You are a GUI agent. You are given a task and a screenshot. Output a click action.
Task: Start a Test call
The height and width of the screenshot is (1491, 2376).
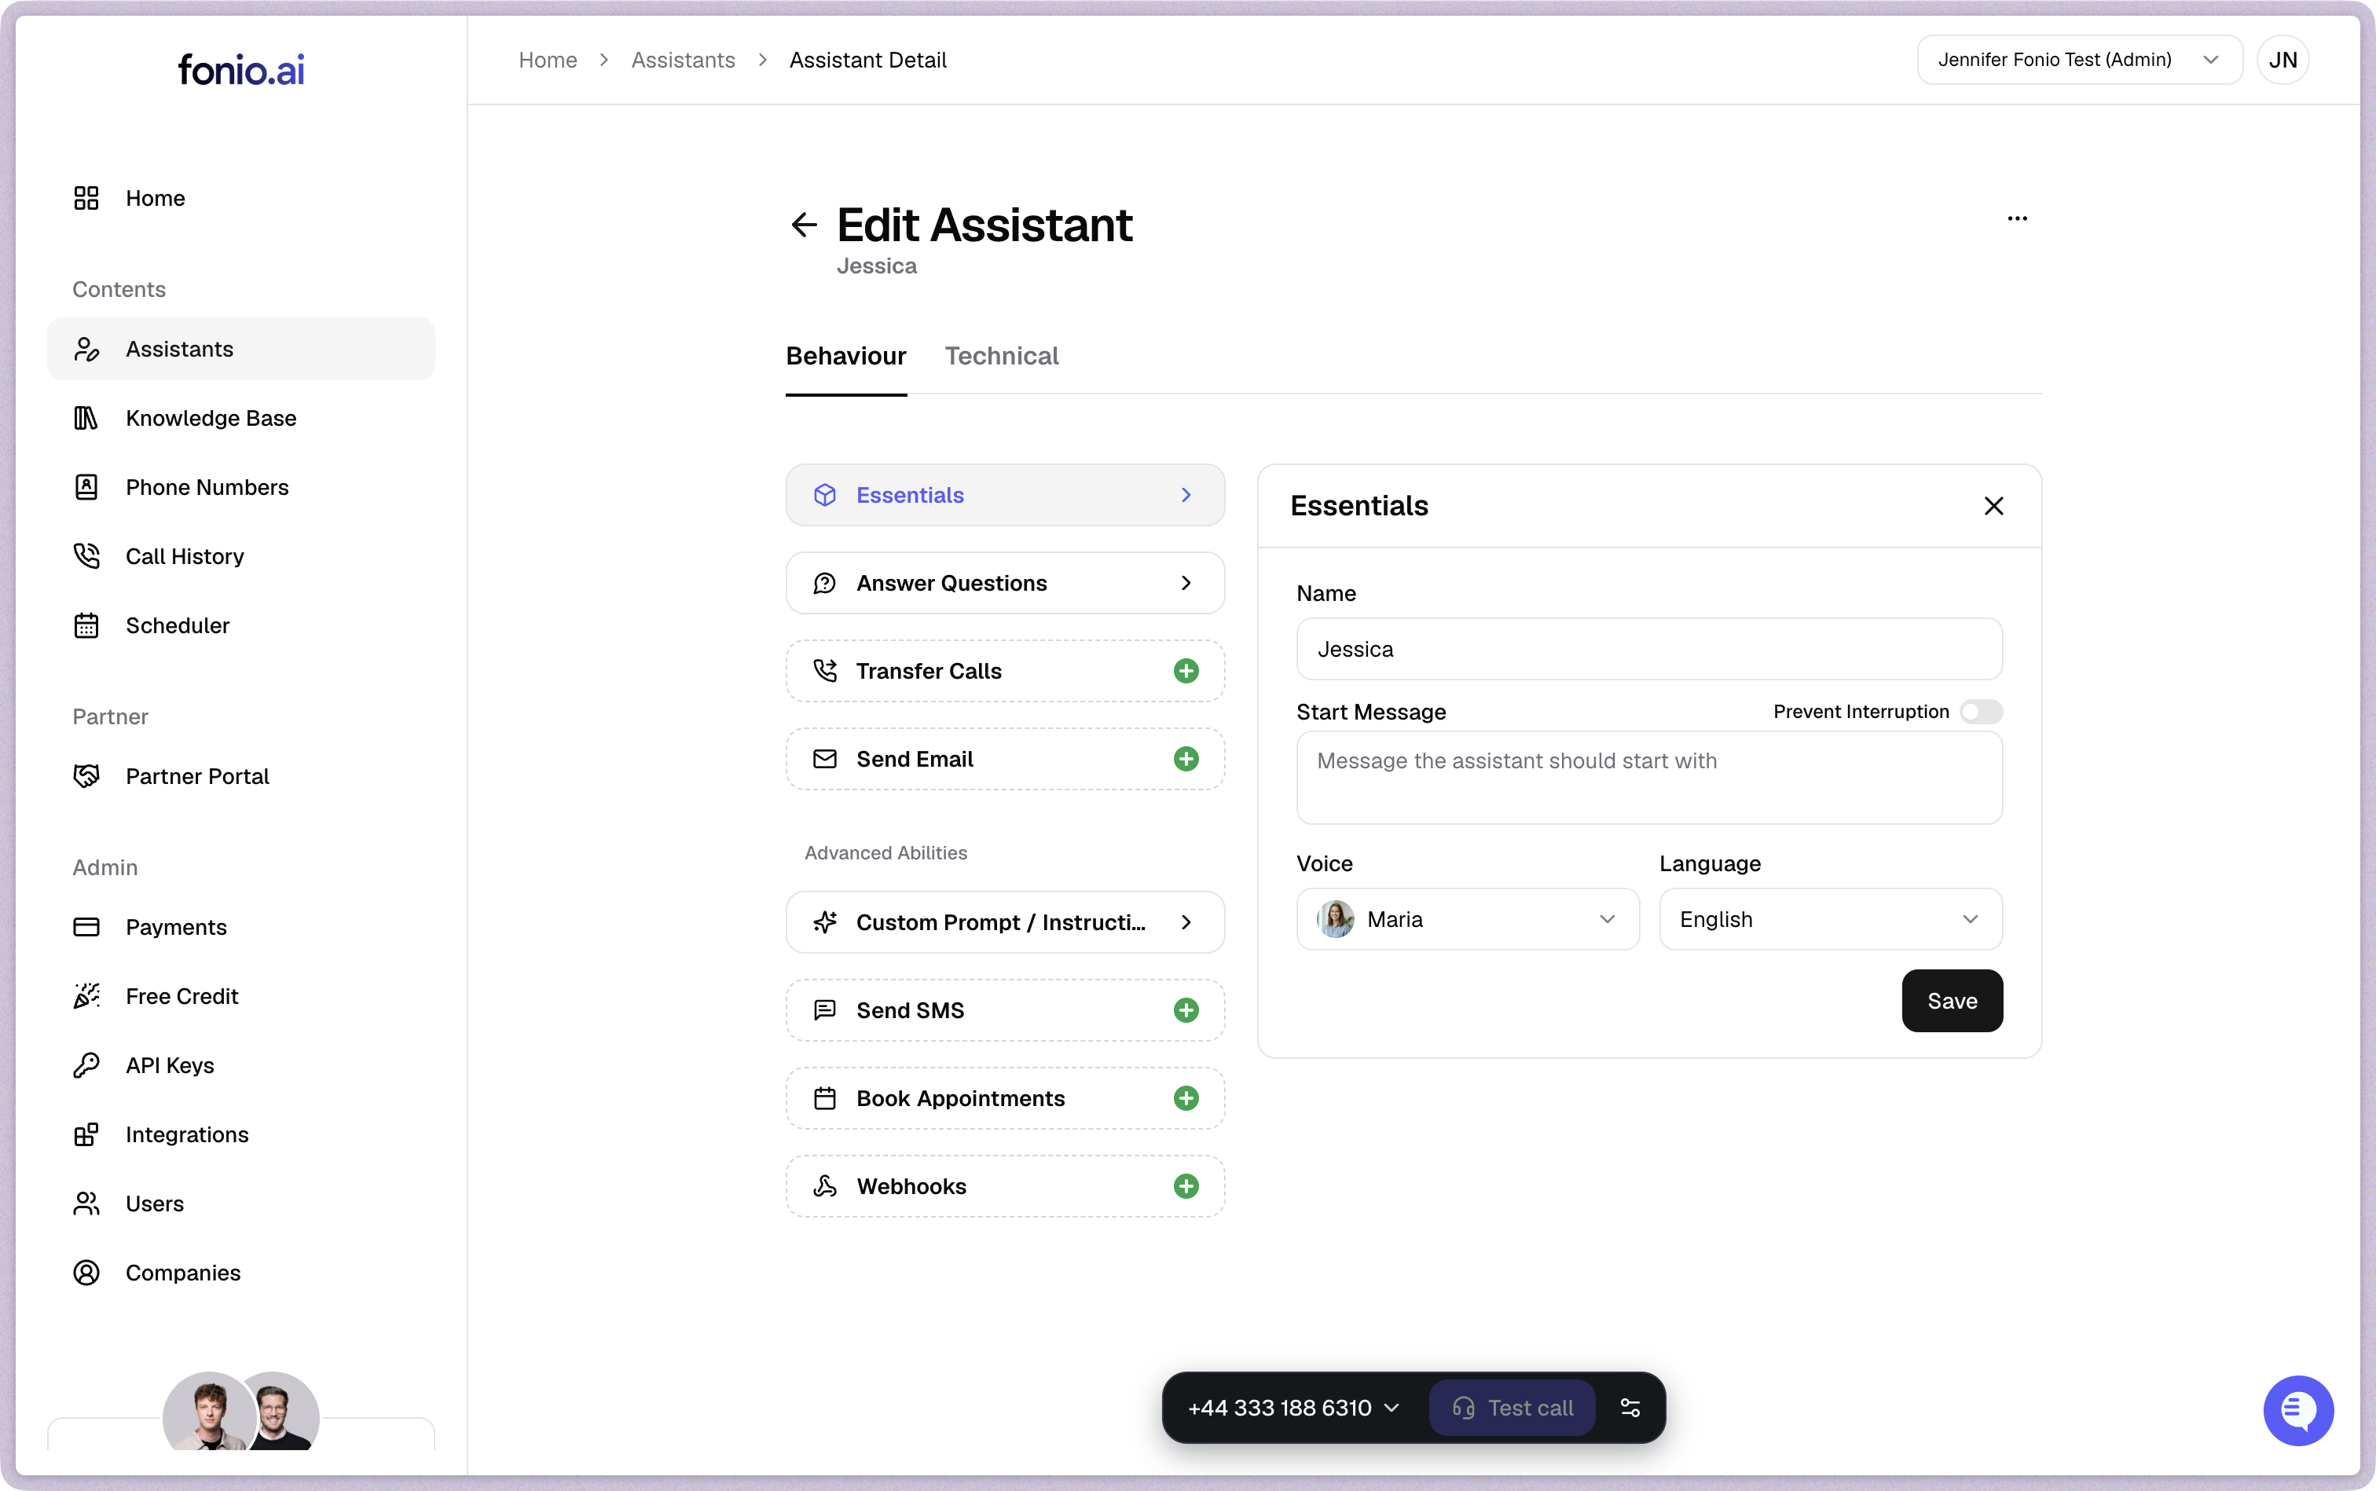tap(1512, 1409)
